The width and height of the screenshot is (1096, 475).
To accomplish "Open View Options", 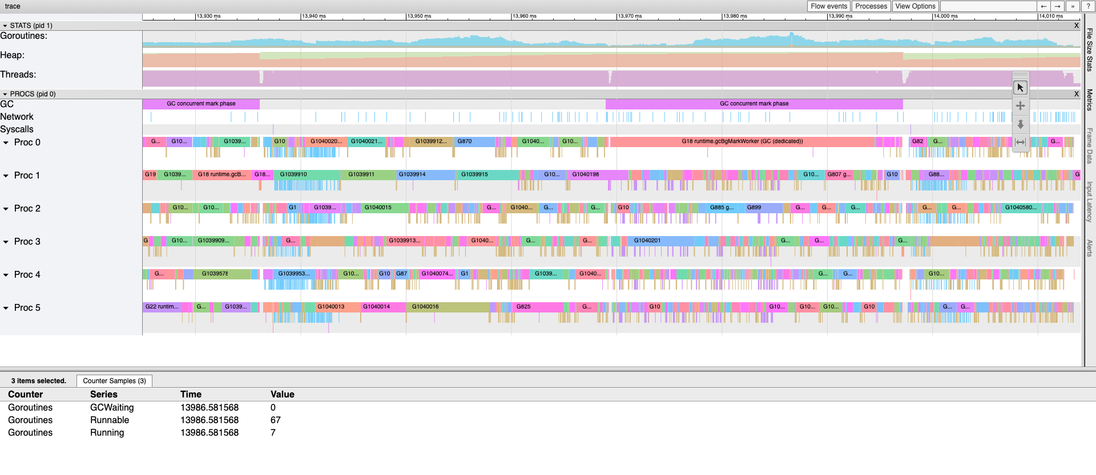I will click(x=915, y=6).
